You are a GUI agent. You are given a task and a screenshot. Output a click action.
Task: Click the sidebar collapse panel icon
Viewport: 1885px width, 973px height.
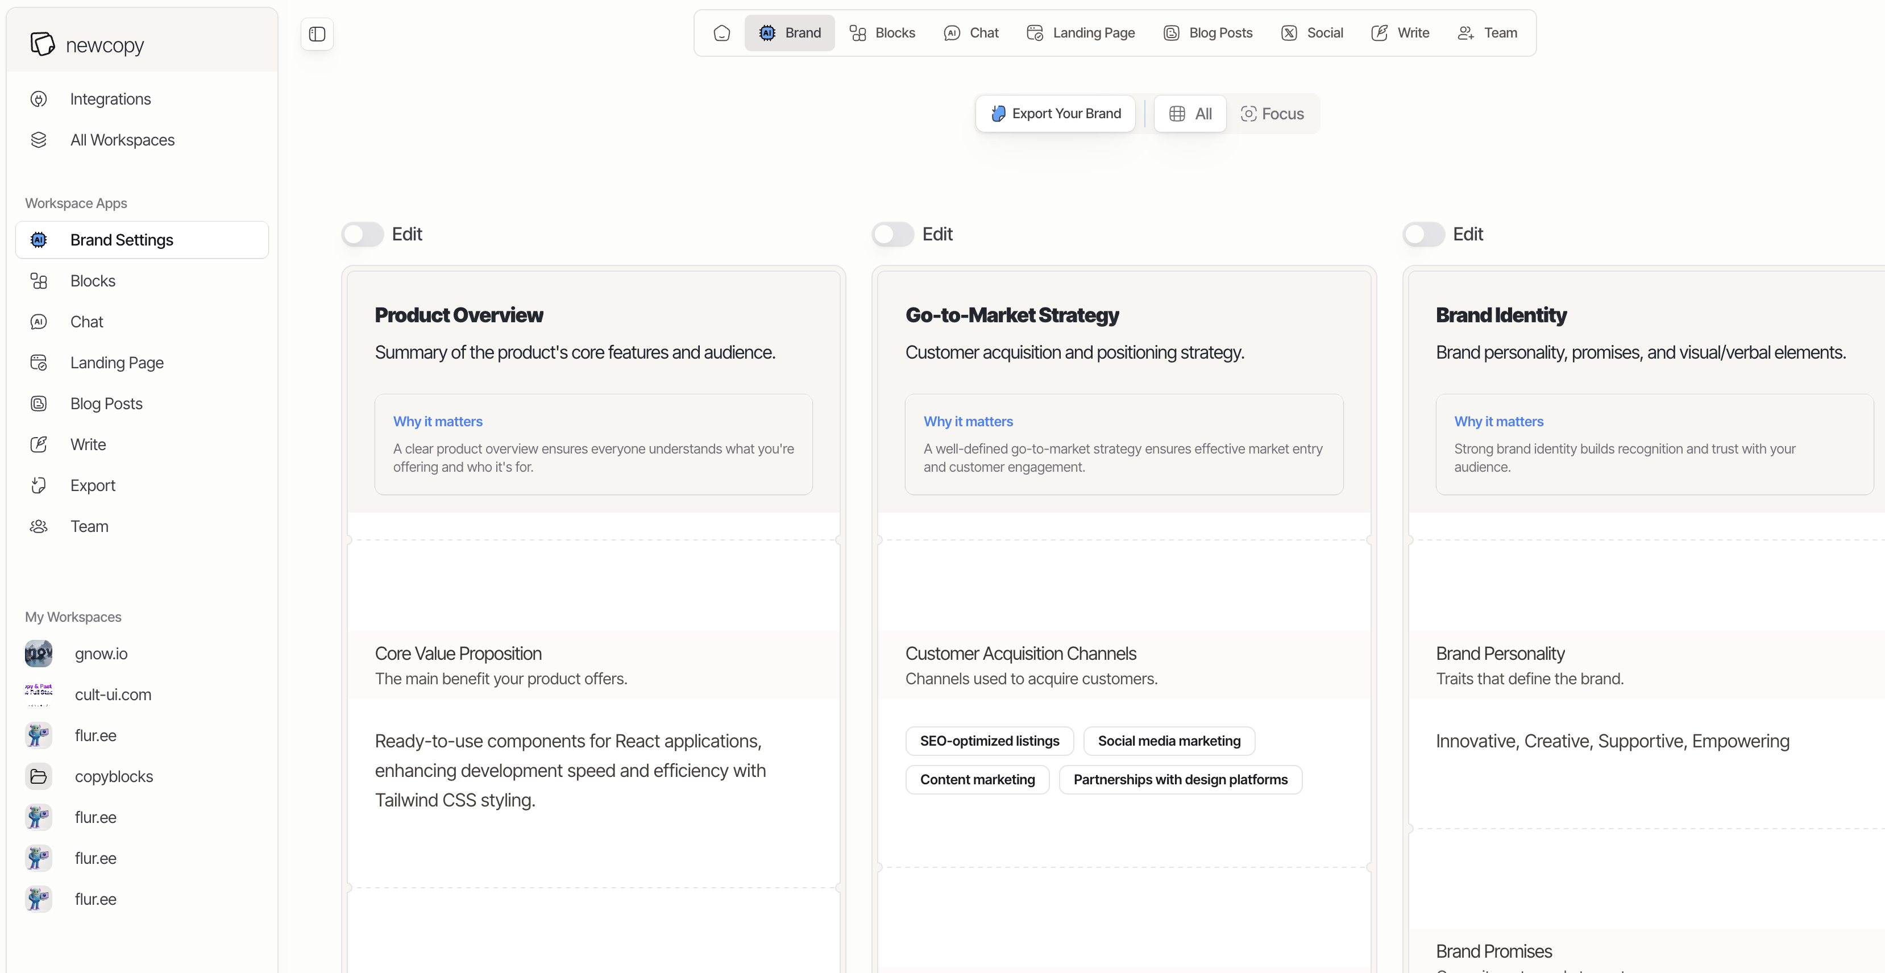click(317, 34)
